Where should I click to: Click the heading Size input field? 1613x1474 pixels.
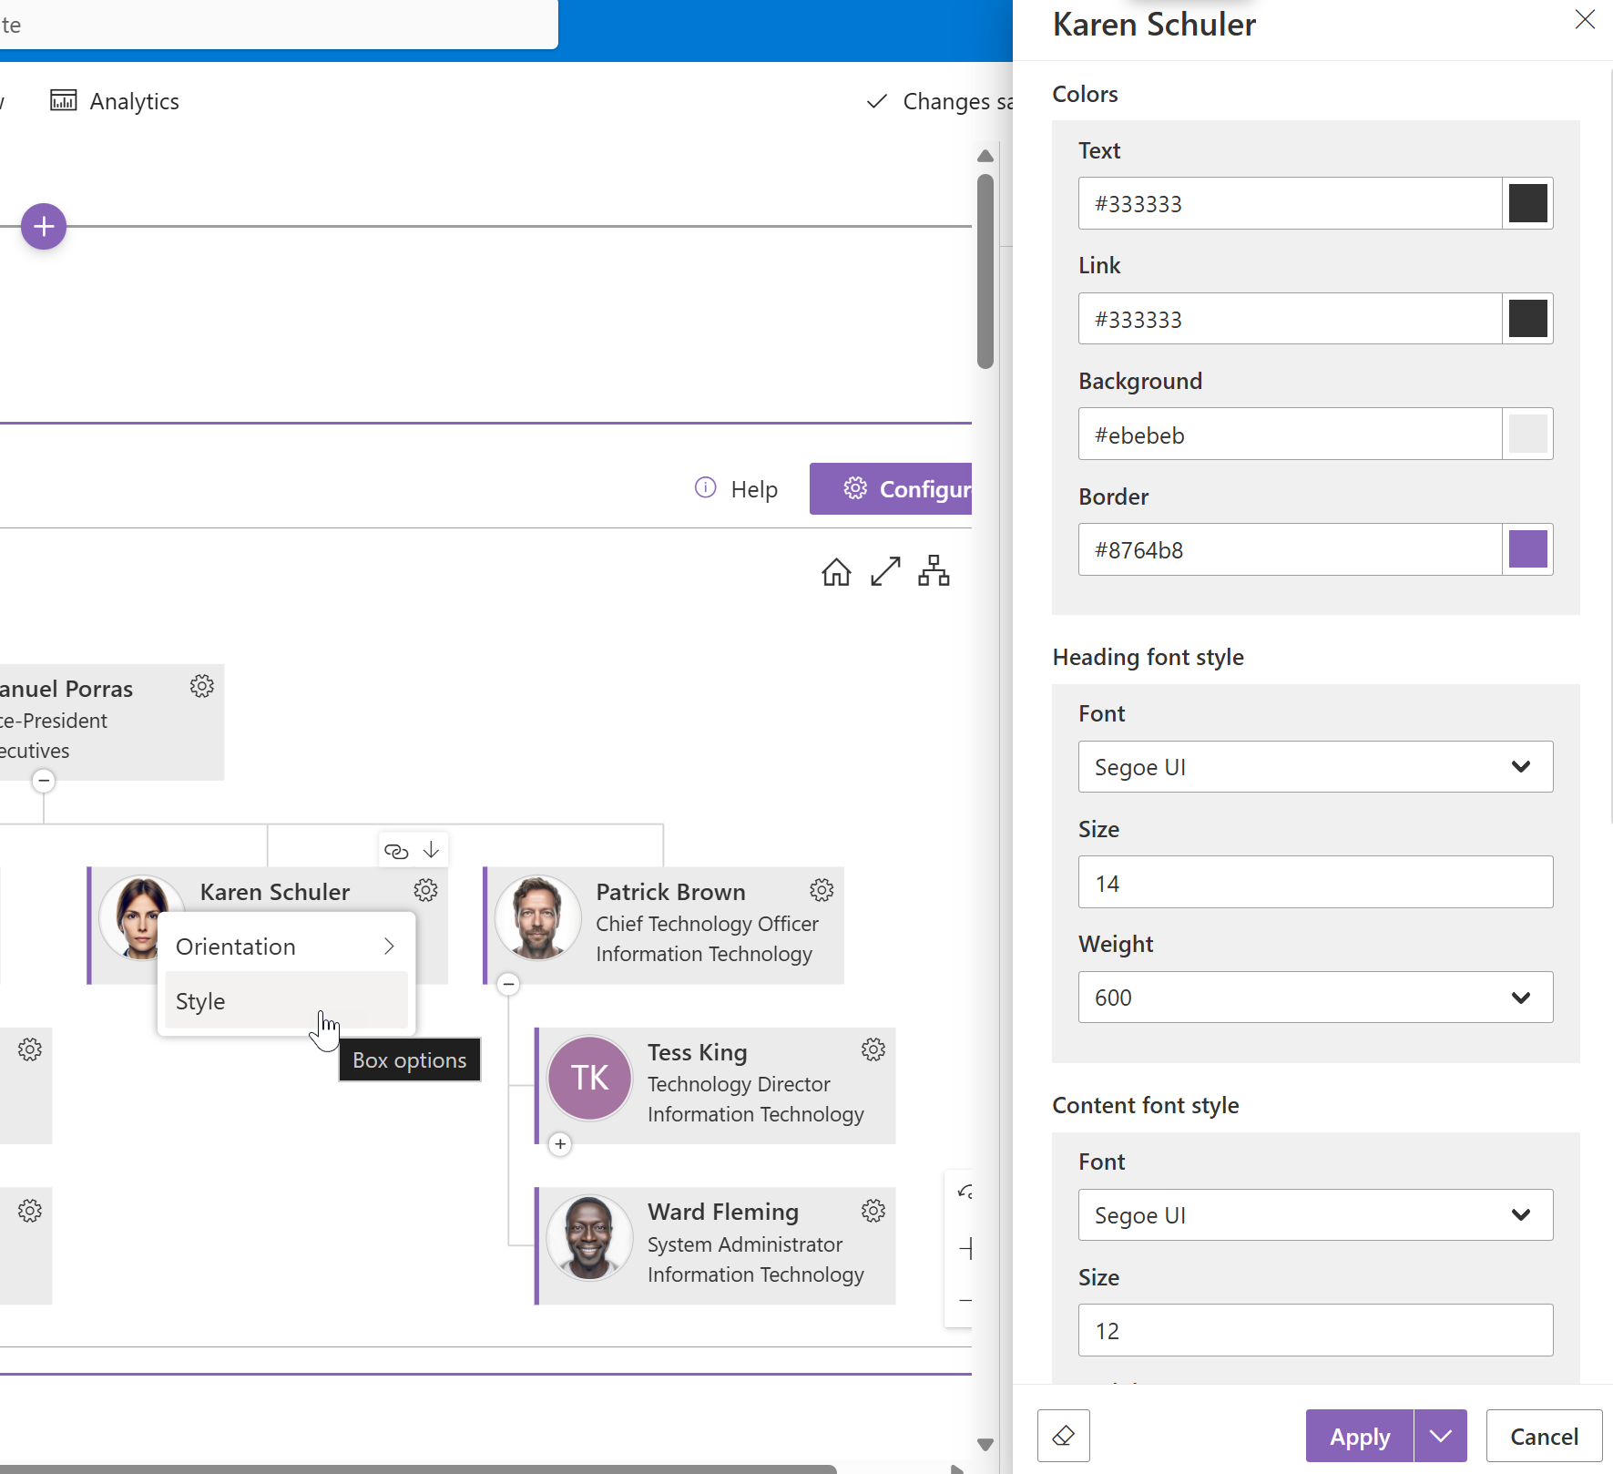point(1314,883)
